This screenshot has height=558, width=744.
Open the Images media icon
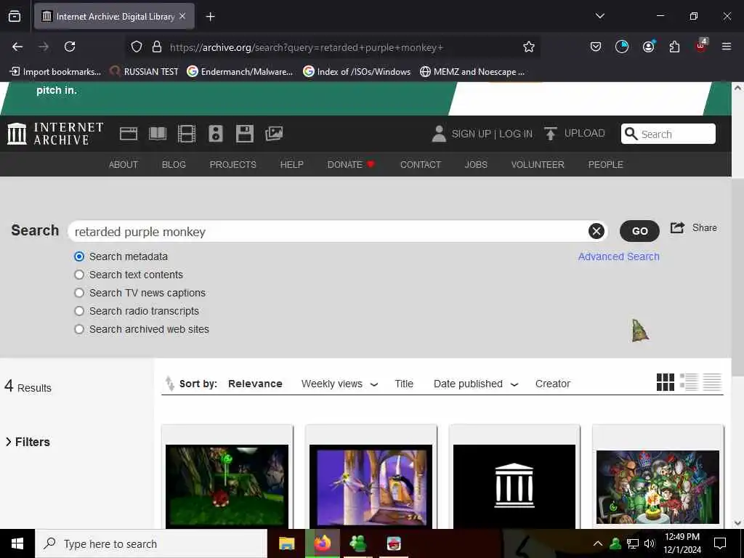point(274,134)
